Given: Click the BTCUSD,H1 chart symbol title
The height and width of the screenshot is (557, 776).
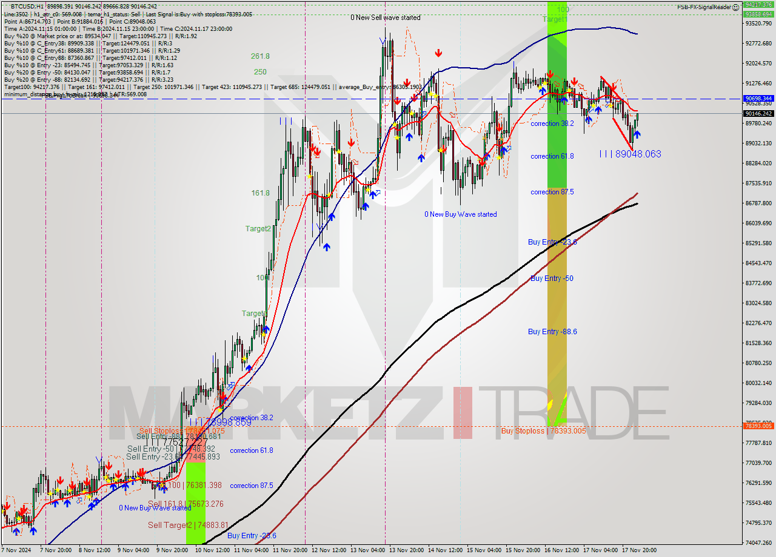Looking at the screenshot, I should (27, 6).
